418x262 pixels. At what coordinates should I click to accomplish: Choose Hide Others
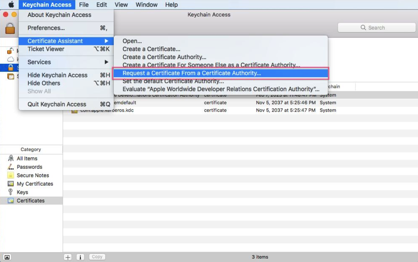point(66,83)
